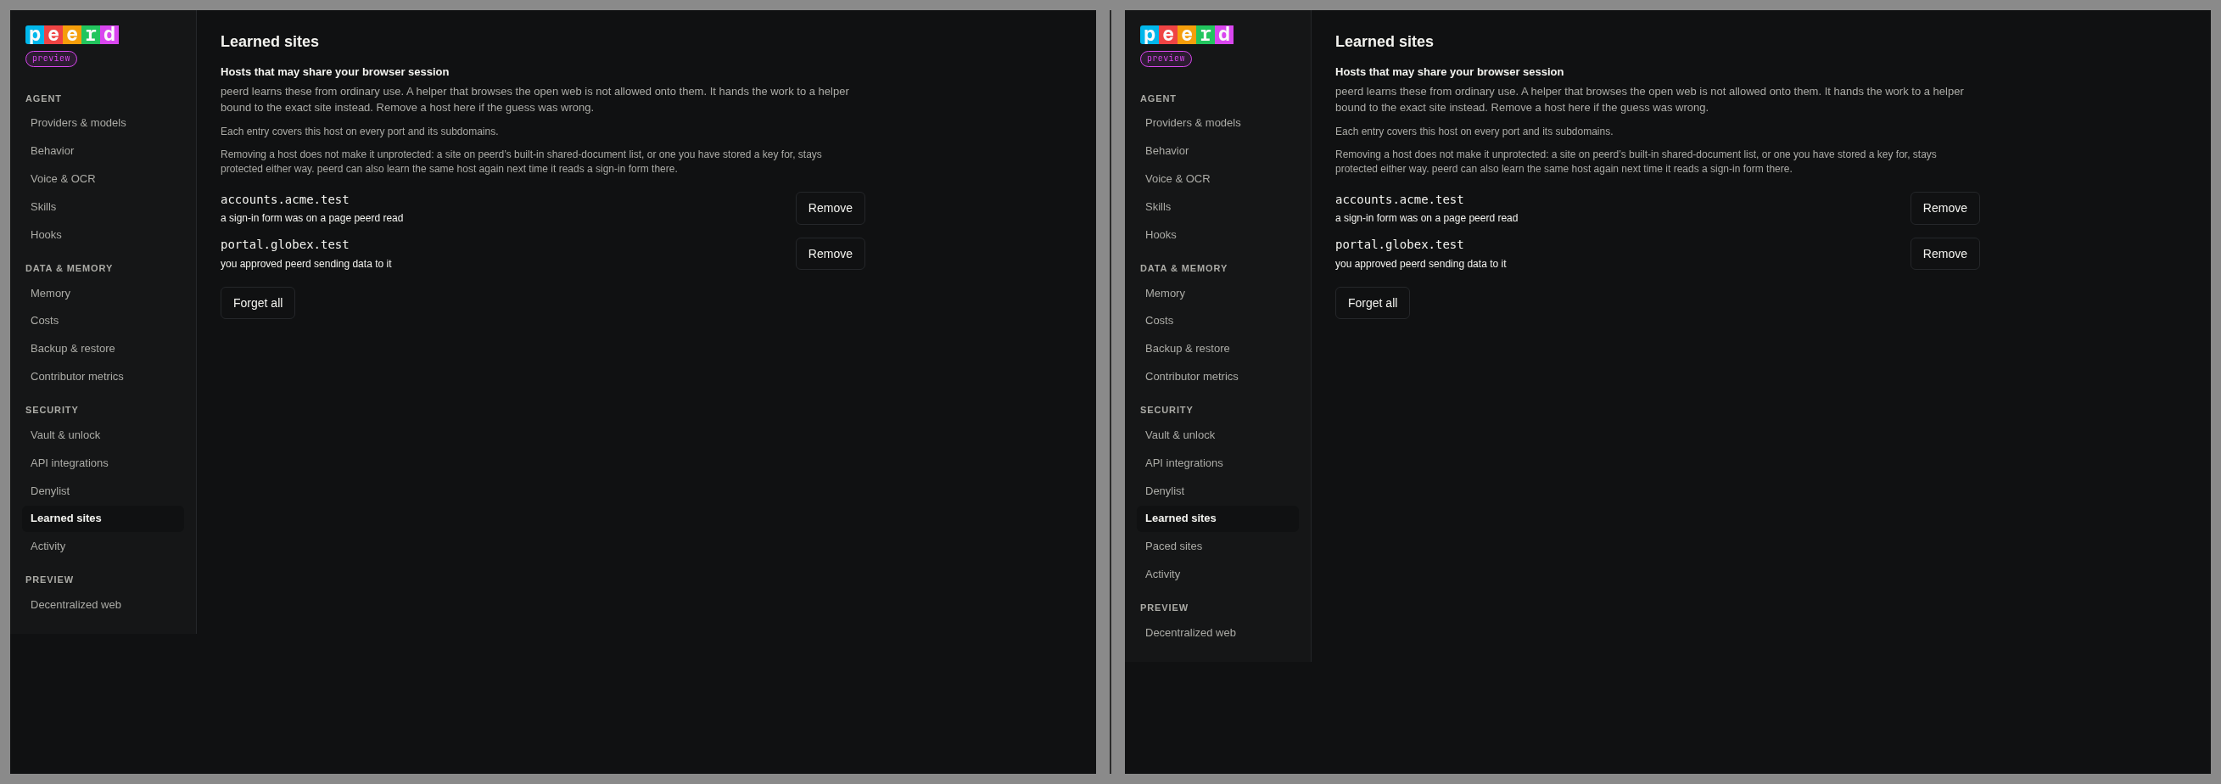Viewport: 2221px width, 784px height.
Task: Click the preview badge in left panel
Action: click(x=51, y=59)
